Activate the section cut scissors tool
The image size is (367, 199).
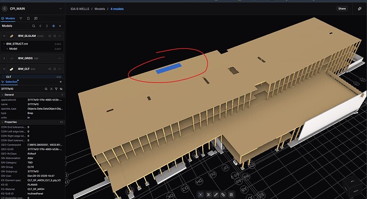[x=208, y=195]
